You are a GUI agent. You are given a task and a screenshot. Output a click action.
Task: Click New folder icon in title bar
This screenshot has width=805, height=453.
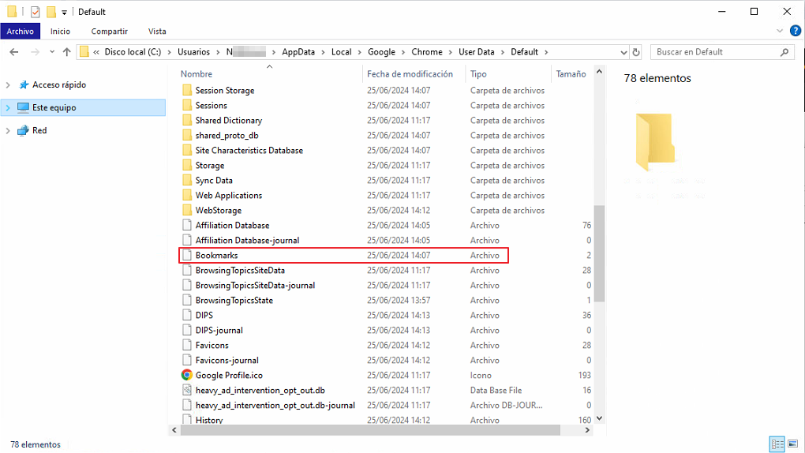coord(51,12)
